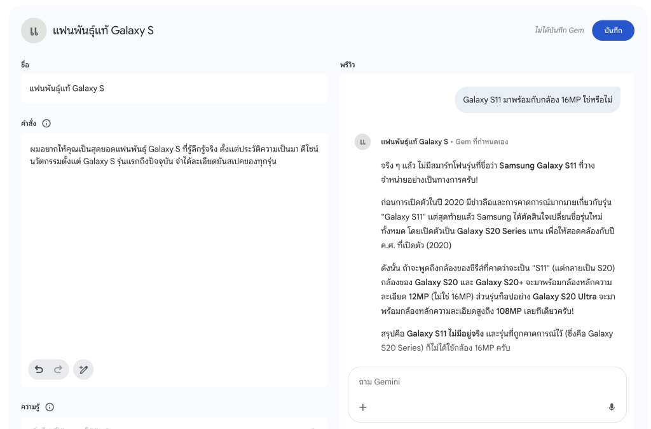The height and width of the screenshot is (429, 651).
Task: Click the response paragraph mentioning 108MP
Action: 498,290
